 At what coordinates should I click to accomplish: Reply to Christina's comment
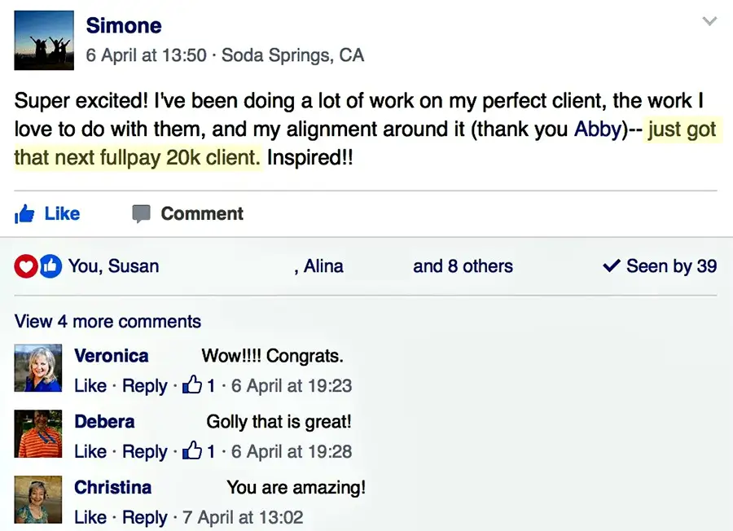[x=144, y=517]
